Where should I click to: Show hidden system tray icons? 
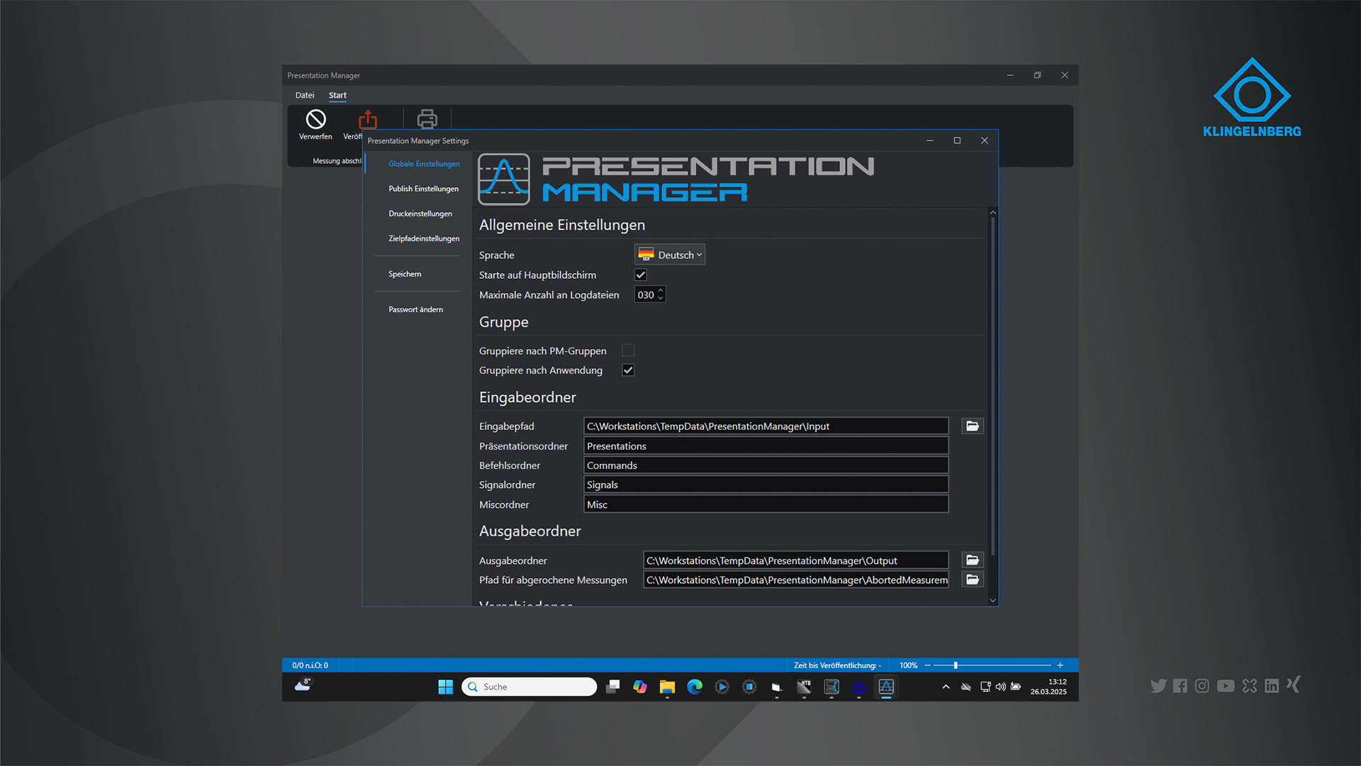coord(946,687)
